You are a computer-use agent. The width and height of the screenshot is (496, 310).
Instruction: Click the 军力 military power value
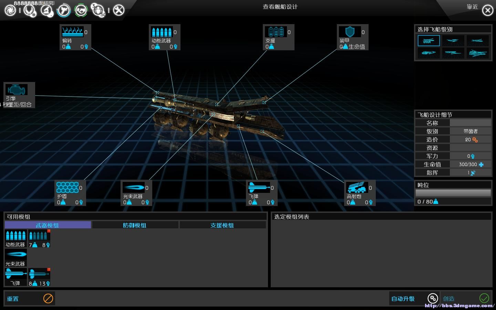pos(471,156)
